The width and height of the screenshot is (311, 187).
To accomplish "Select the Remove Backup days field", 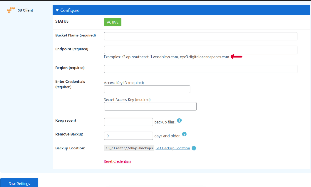I will [128, 136].
